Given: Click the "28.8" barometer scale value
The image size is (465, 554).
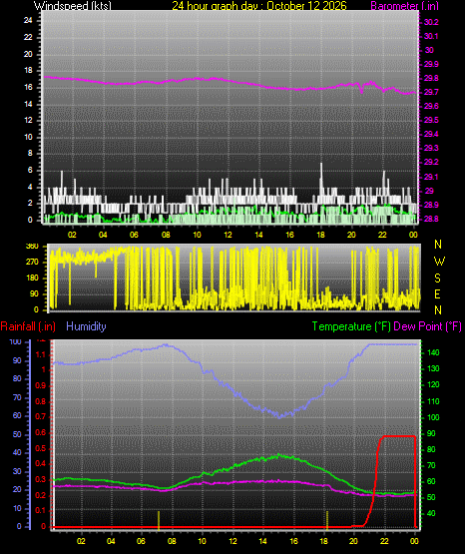Looking at the screenshot, I should click(431, 219).
